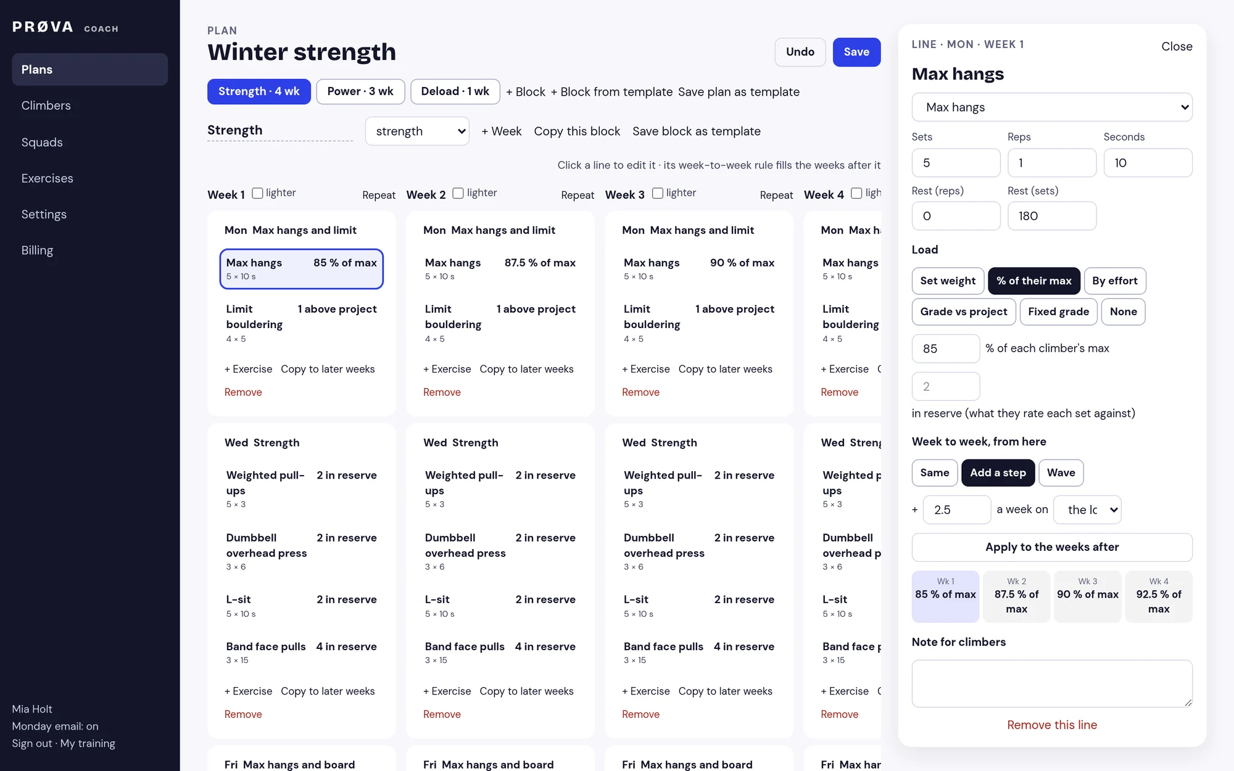Click Save plan as template
This screenshot has width=1234, height=771.
click(x=739, y=92)
